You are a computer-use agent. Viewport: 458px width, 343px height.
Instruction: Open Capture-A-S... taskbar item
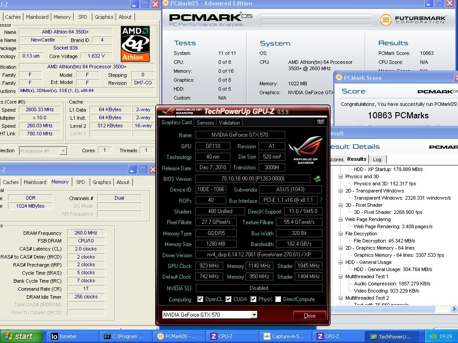[x=286, y=336]
